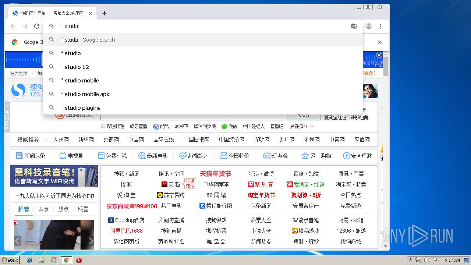Choose 'fl studio plugins' suggestion
Viewport: 471px width, 265px height.
click(x=203, y=108)
